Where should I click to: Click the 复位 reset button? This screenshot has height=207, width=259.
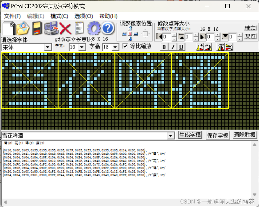pos(250,36)
